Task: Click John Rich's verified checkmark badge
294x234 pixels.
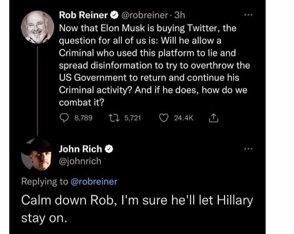Action: (x=111, y=148)
